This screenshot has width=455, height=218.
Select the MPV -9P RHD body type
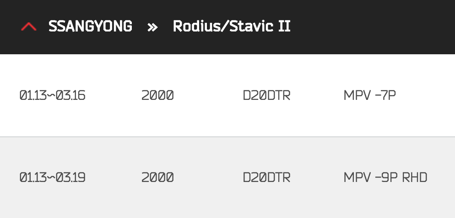(385, 177)
